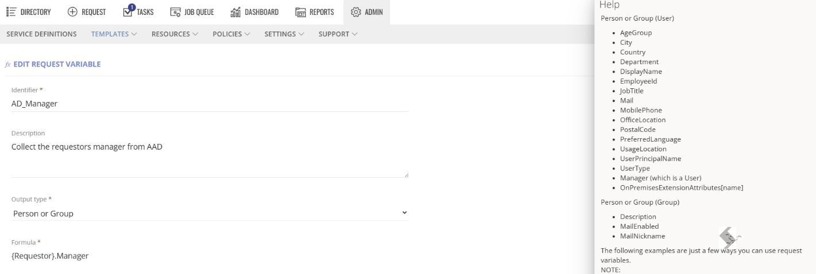Expand the Templates menu
This screenshot has height=274, width=816.
point(114,34)
